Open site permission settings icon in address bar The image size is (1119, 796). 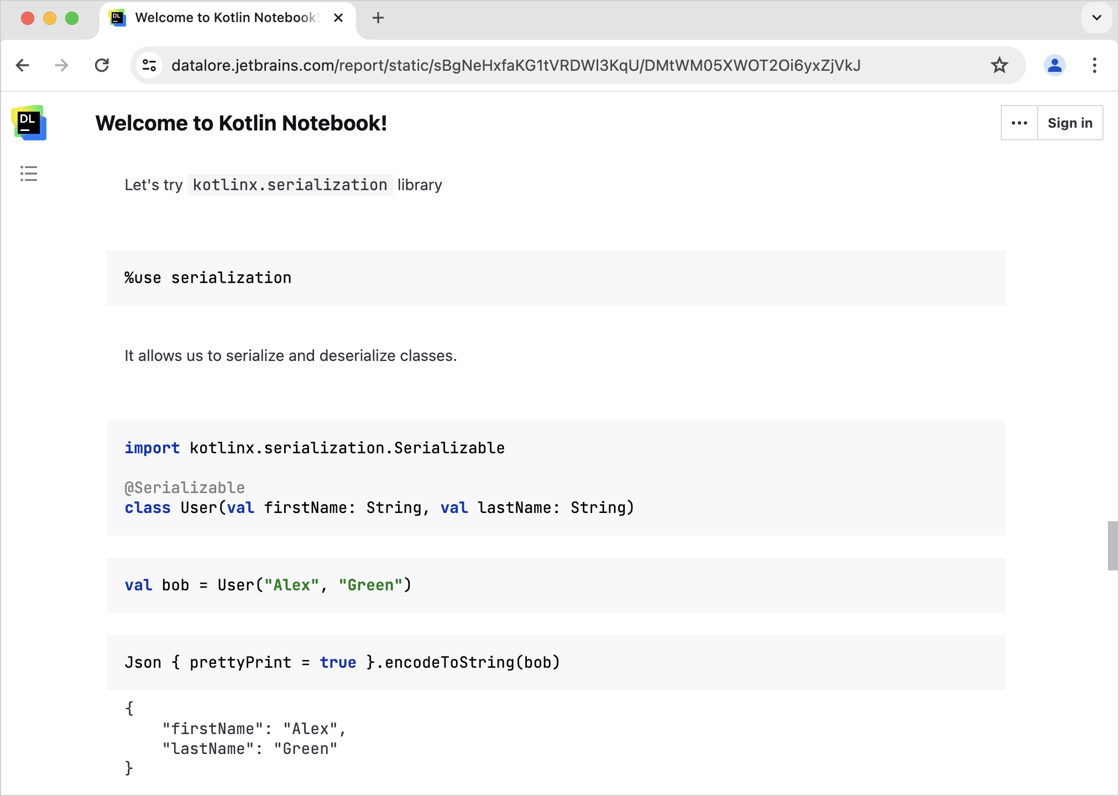click(x=148, y=65)
